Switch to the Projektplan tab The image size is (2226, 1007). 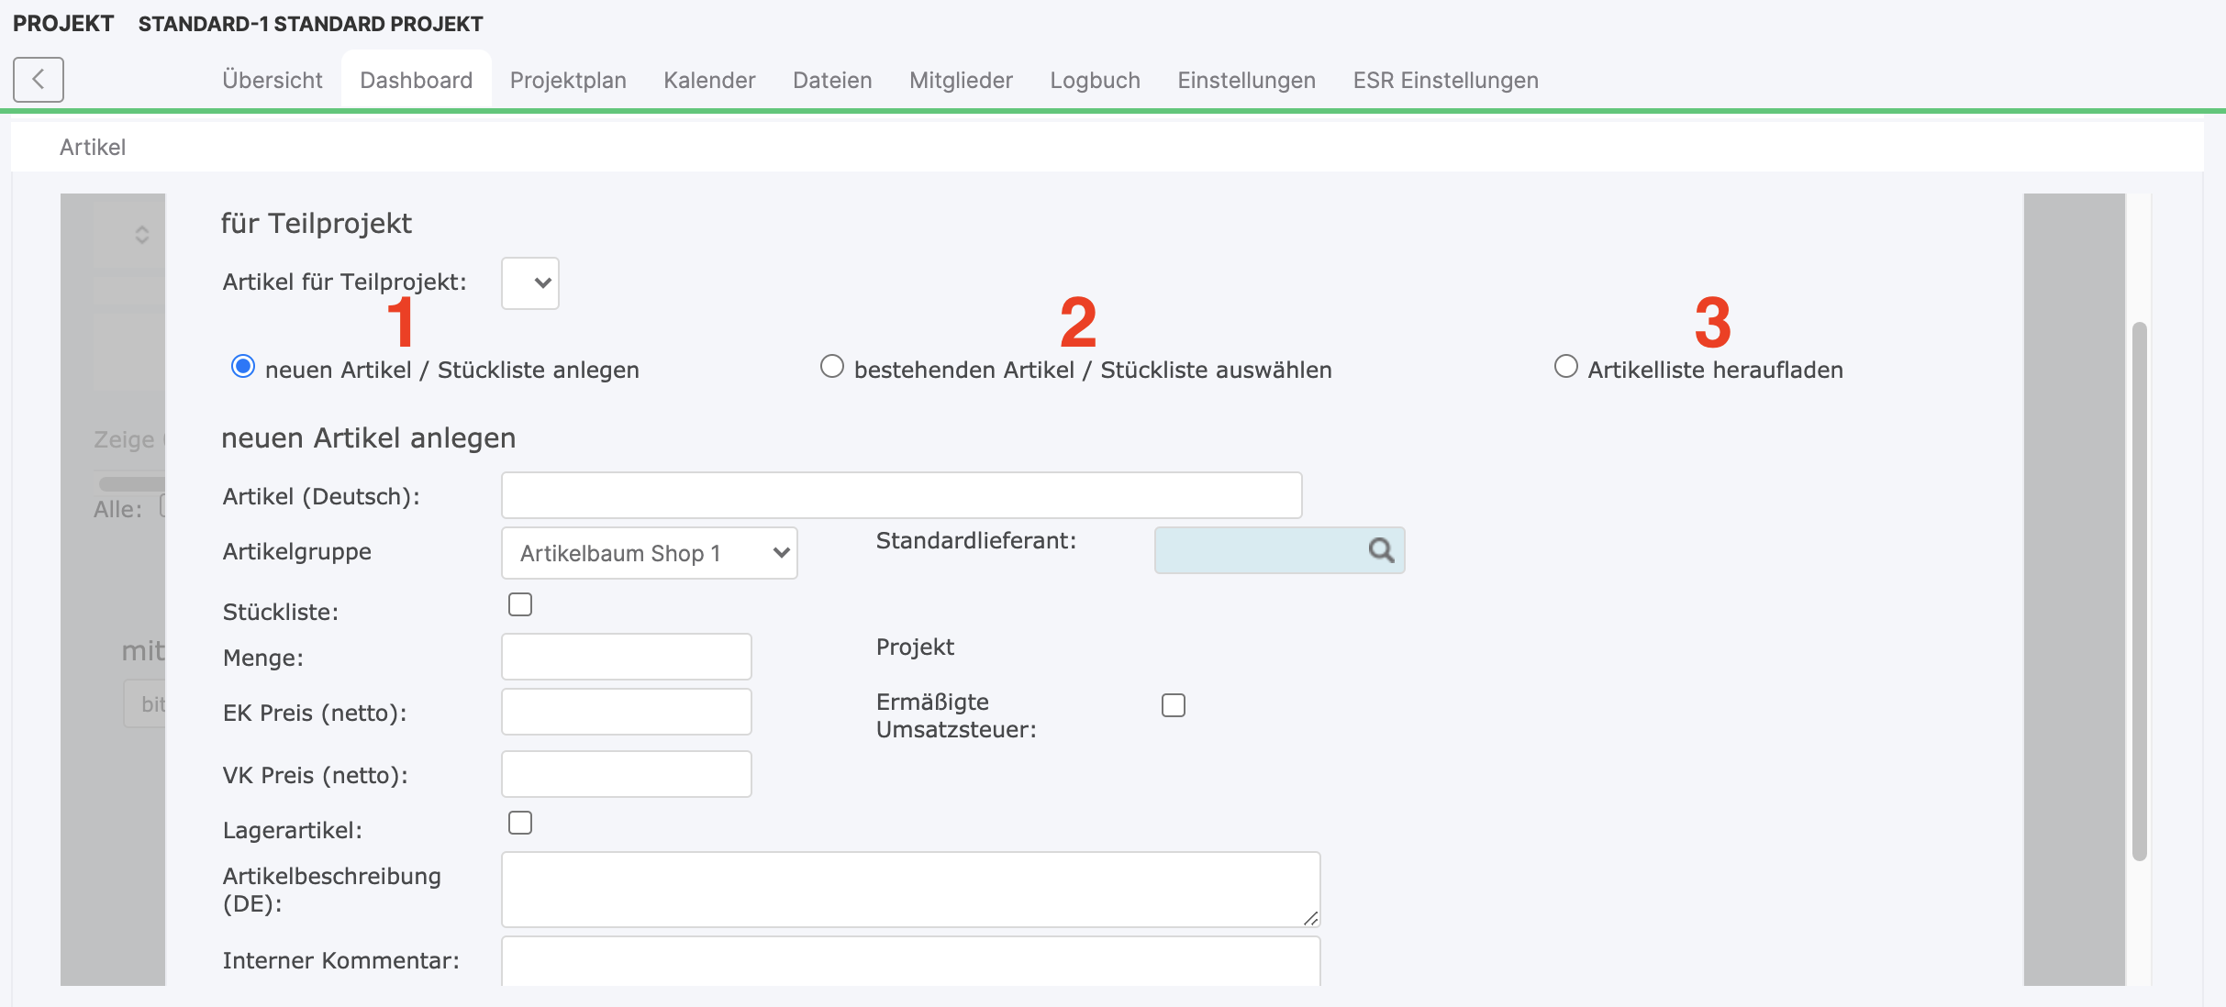[x=568, y=81]
